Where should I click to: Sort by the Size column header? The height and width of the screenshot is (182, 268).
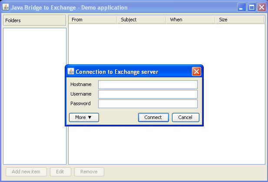(x=240, y=20)
